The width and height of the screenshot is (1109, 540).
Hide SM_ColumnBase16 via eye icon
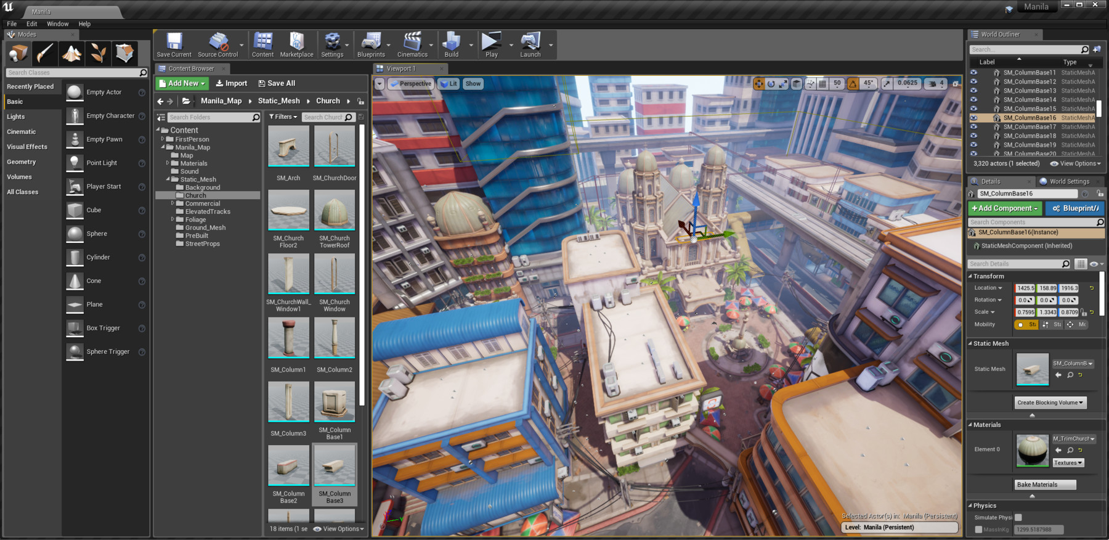pos(973,118)
